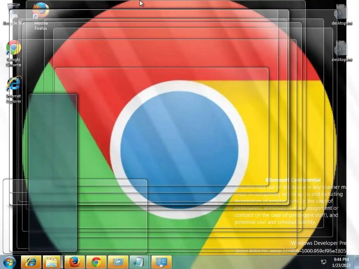Viewport: 359px width, 269px height.
Task: Select the Control Panel taskbar button
Action: click(161, 262)
